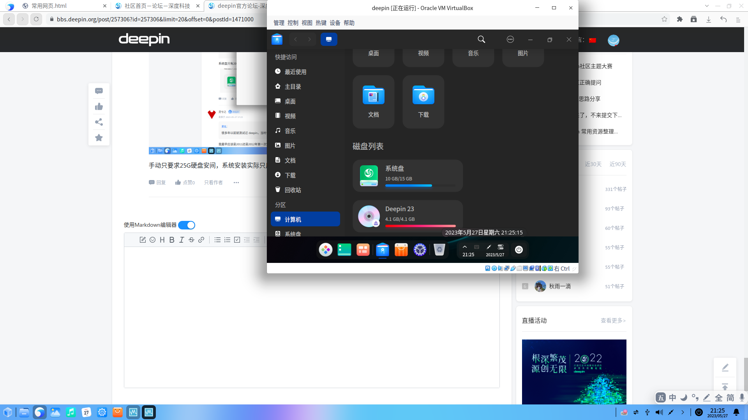This screenshot has width=748, height=420.
Task: Click the search icon in the file manager
Action: coord(481,39)
